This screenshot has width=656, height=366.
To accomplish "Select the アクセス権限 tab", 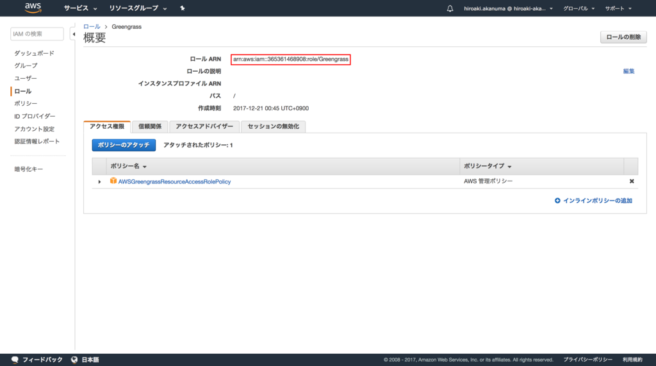I will 107,126.
